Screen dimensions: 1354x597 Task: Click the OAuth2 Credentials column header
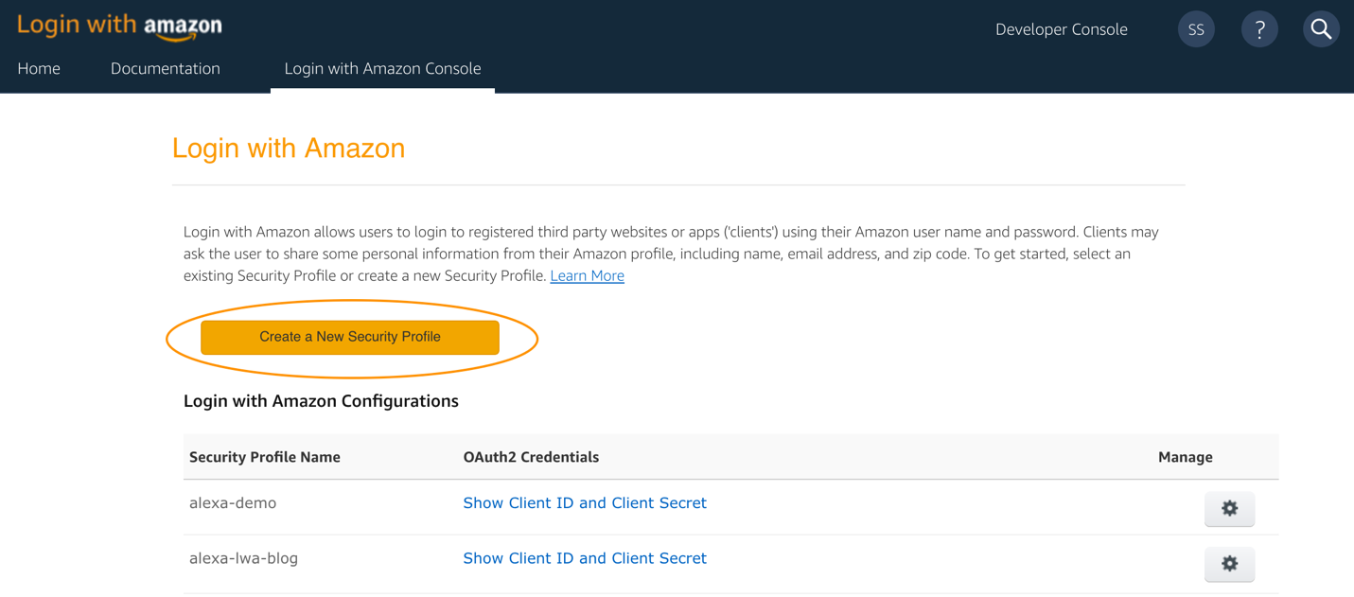[x=531, y=457]
